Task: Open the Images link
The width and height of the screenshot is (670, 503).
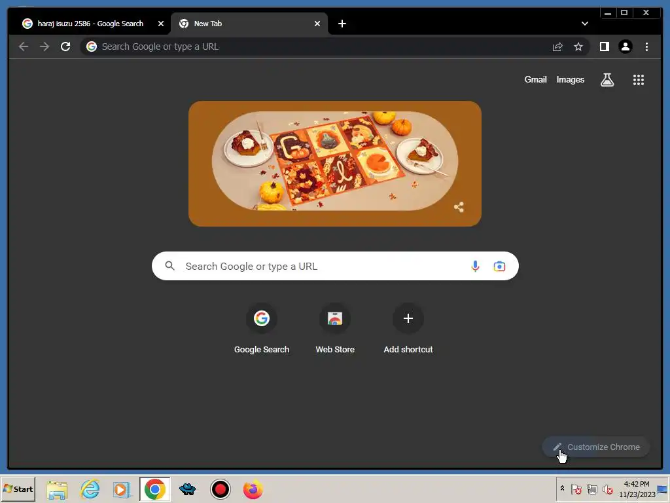Action: pos(570,79)
